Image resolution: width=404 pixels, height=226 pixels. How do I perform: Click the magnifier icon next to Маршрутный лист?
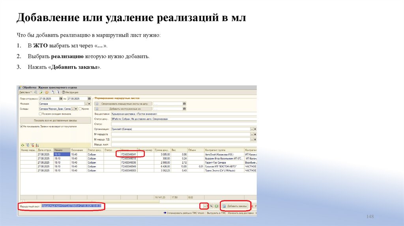211,206
